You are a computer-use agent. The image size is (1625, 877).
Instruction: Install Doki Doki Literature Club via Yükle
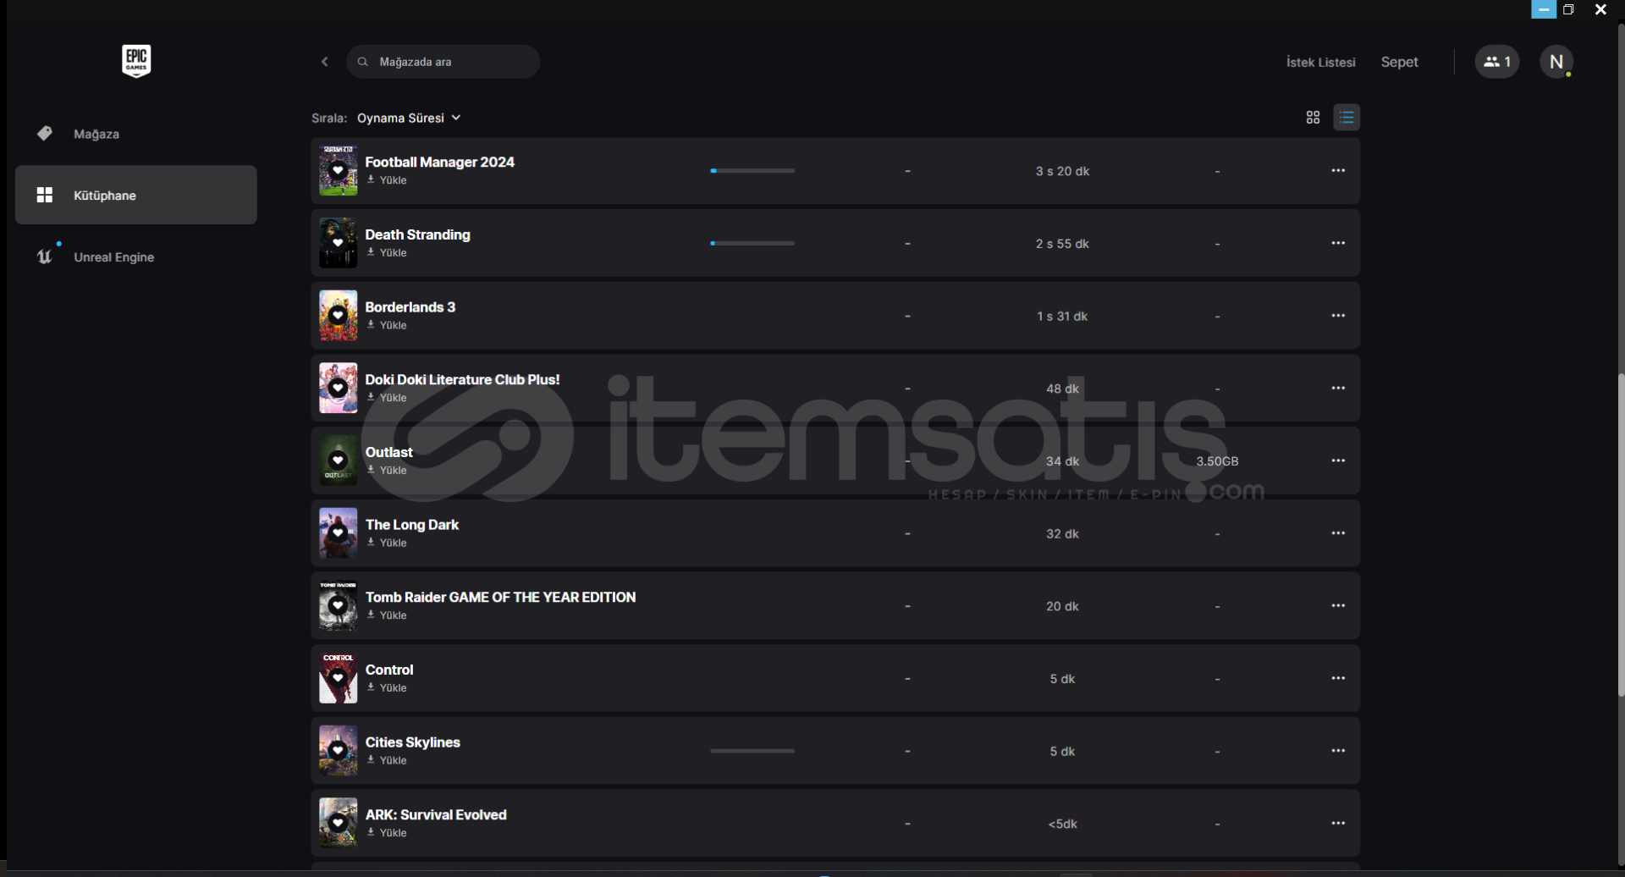(387, 398)
